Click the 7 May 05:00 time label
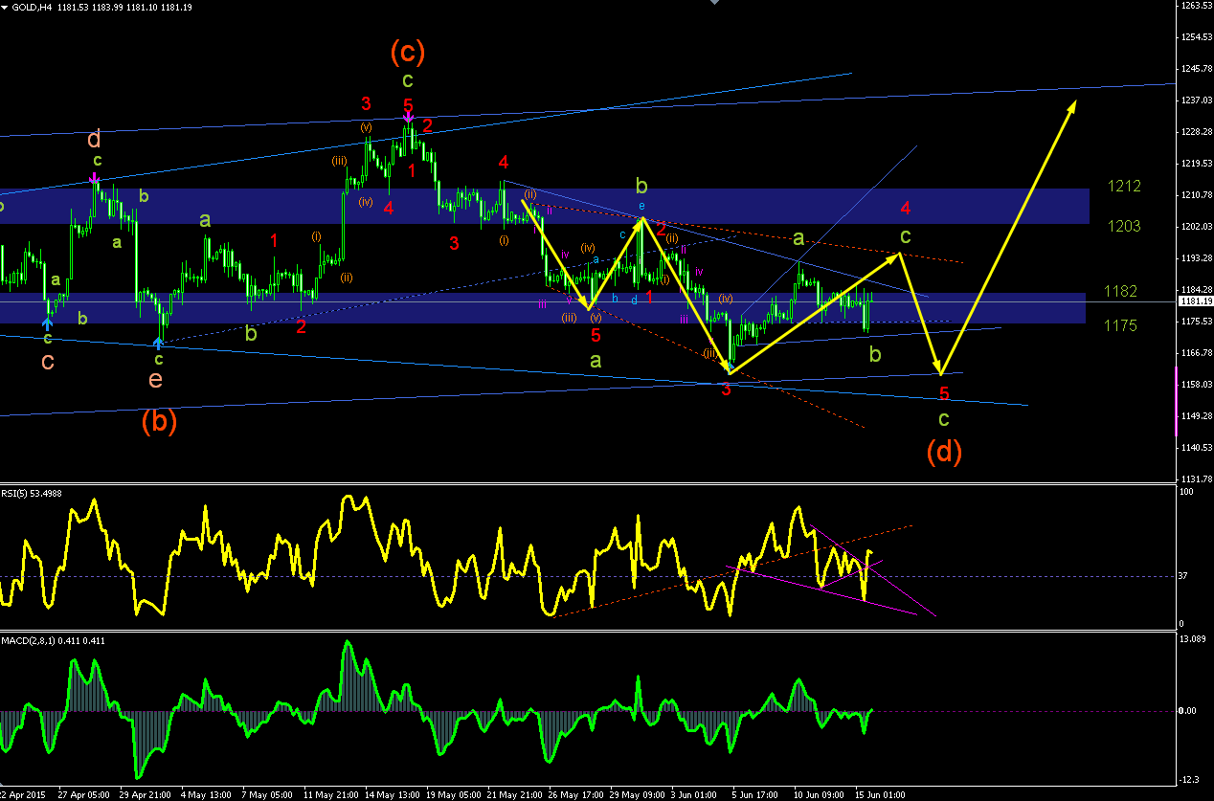This screenshot has width=1214, height=801. 267,794
